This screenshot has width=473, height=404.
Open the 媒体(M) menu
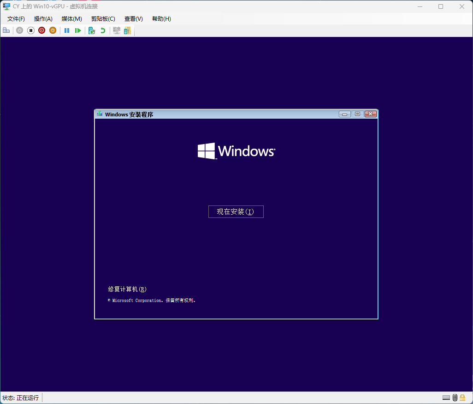tap(71, 19)
